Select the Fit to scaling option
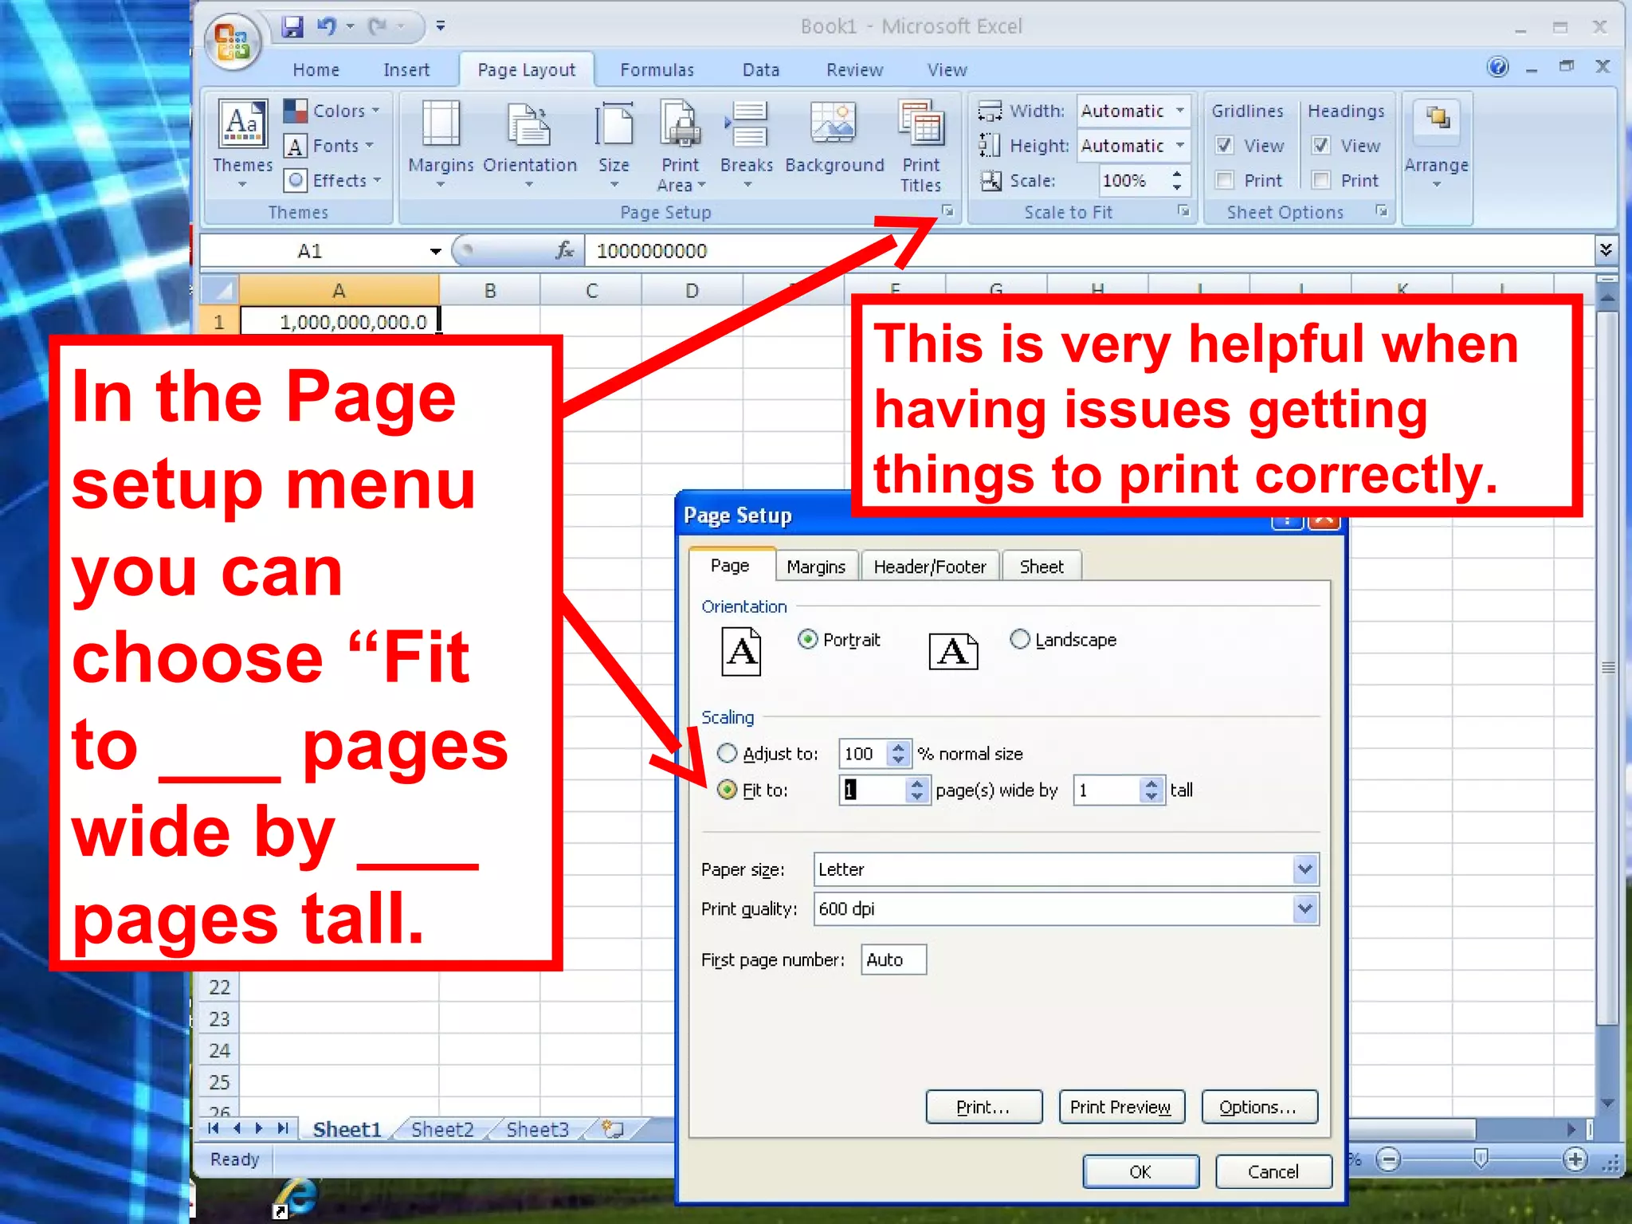The image size is (1632, 1224). pyautogui.click(x=727, y=790)
